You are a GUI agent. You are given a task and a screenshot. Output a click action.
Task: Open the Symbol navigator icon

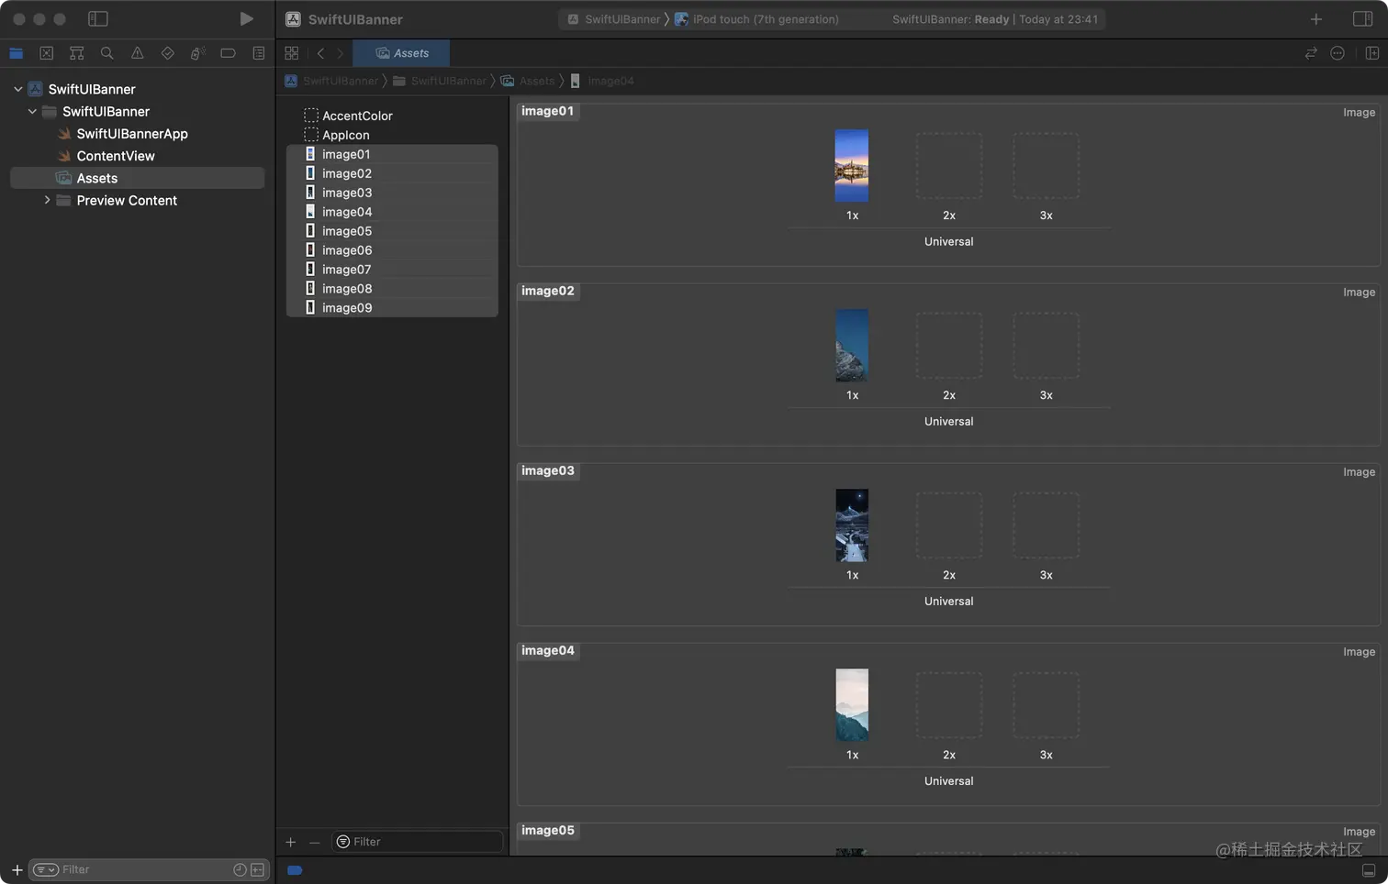[77, 53]
